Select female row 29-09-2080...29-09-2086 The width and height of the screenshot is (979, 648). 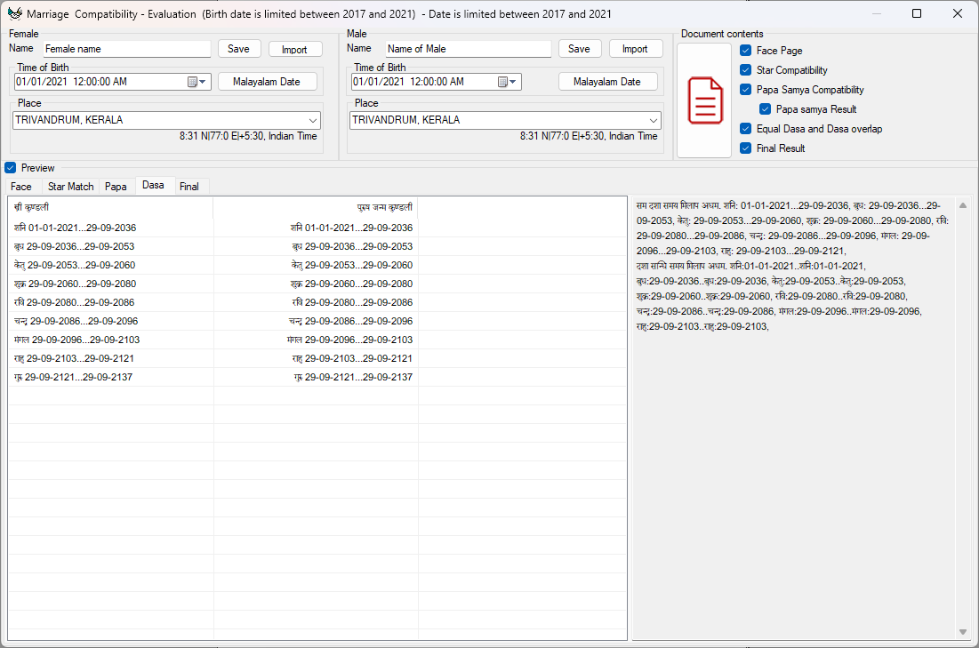pyautogui.click(x=110, y=303)
